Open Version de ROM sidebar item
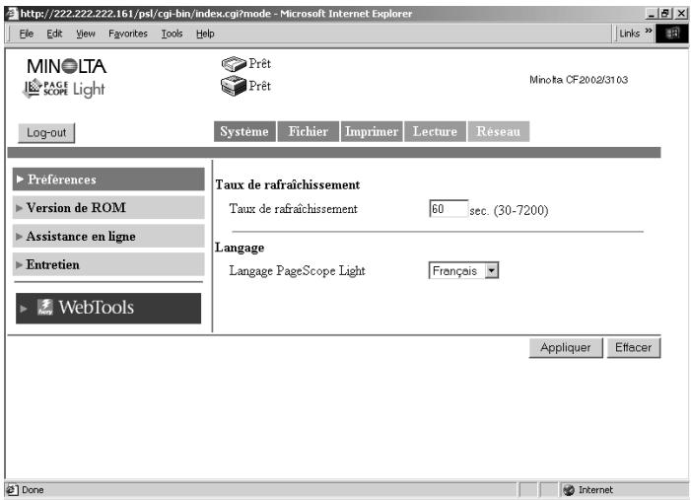 108,208
